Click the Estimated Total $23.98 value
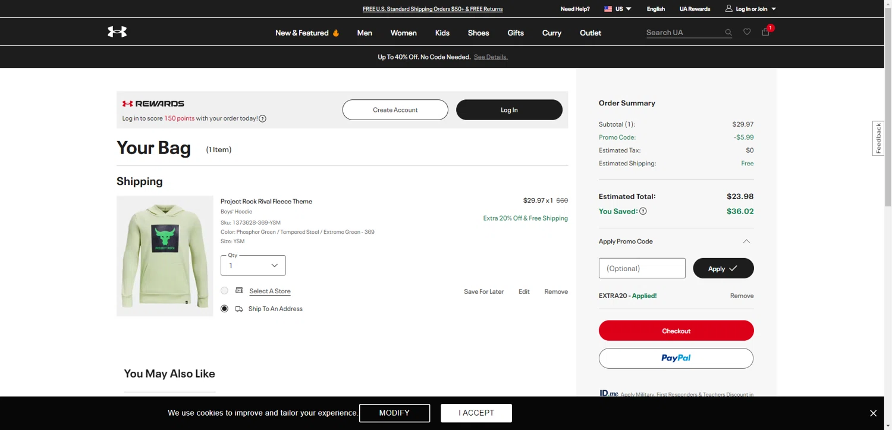This screenshot has height=430, width=892. click(740, 196)
